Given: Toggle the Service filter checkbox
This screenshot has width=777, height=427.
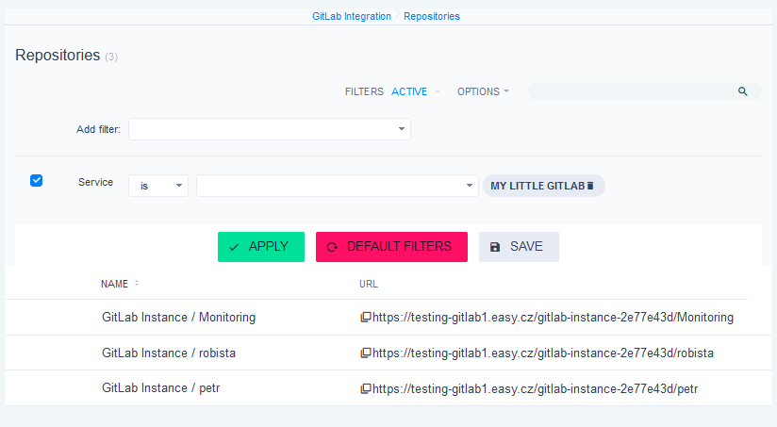Looking at the screenshot, I should [37, 181].
